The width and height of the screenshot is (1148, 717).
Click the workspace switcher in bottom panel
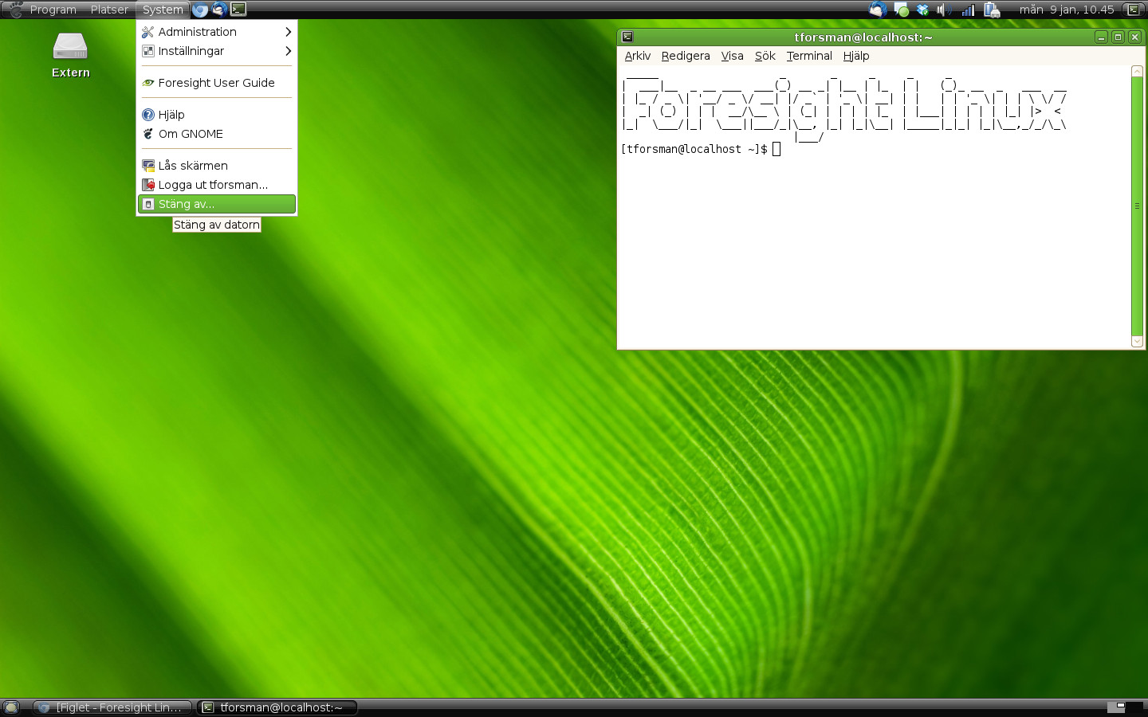1125,707
